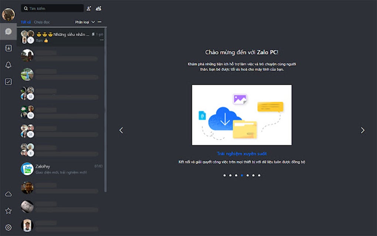The width and height of the screenshot is (377, 236).
Task: Open the To-do checklist icon in sidebar
Action: (8, 81)
